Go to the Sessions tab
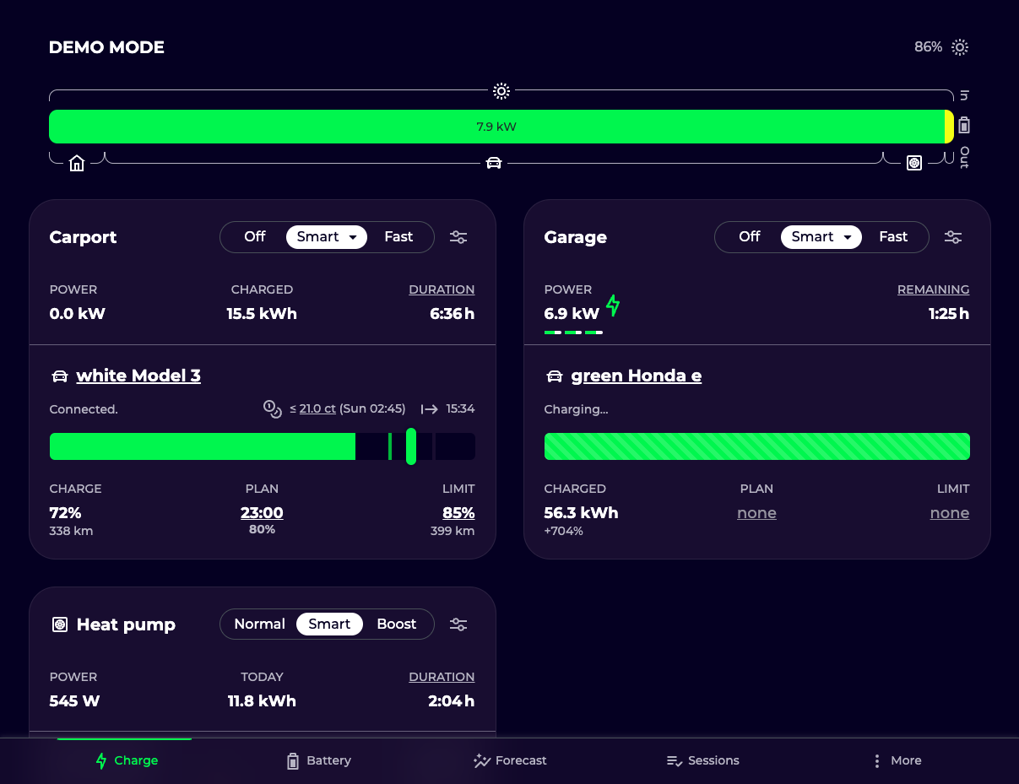 pos(702,760)
